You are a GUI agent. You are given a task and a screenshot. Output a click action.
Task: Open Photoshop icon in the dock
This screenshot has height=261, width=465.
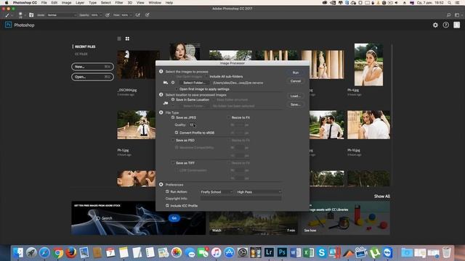click(x=282, y=252)
